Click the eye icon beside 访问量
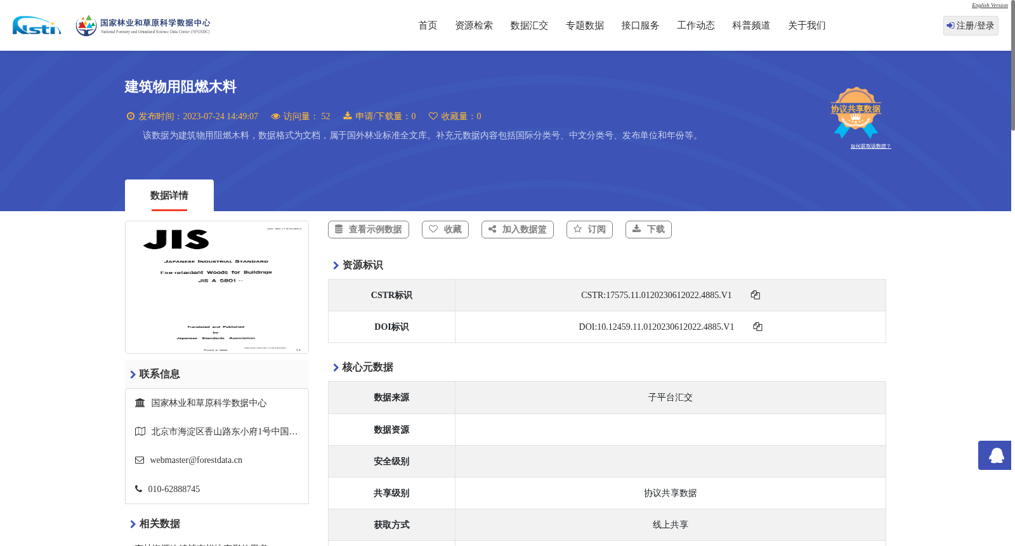 275,116
